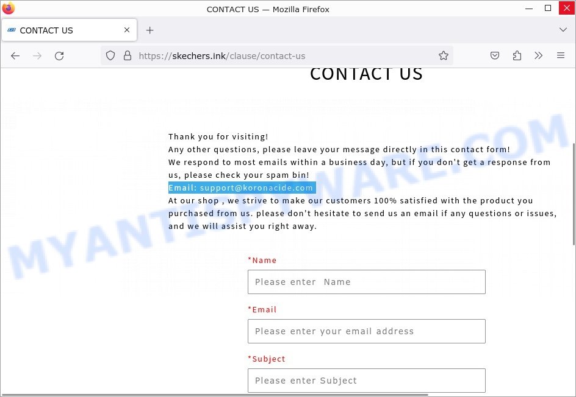Image resolution: width=576 pixels, height=397 pixels.
Task: Click the forward navigation arrow
Action: [x=37, y=56]
